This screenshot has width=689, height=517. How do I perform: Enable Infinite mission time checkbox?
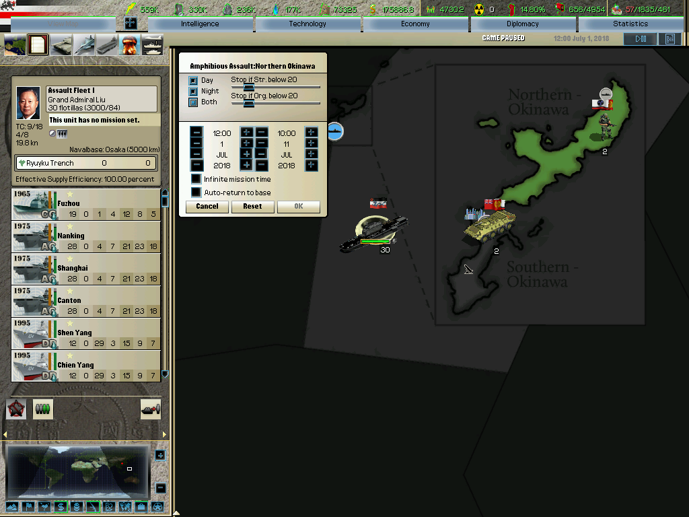[196, 179]
